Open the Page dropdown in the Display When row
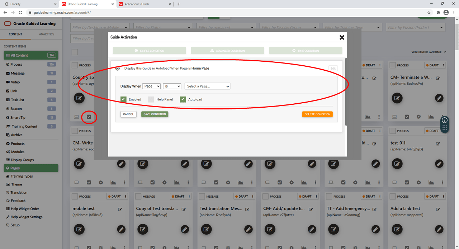The image size is (459, 249). click(151, 86)
